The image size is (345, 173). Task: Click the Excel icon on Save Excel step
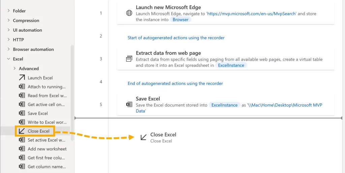tap(129, 104)
